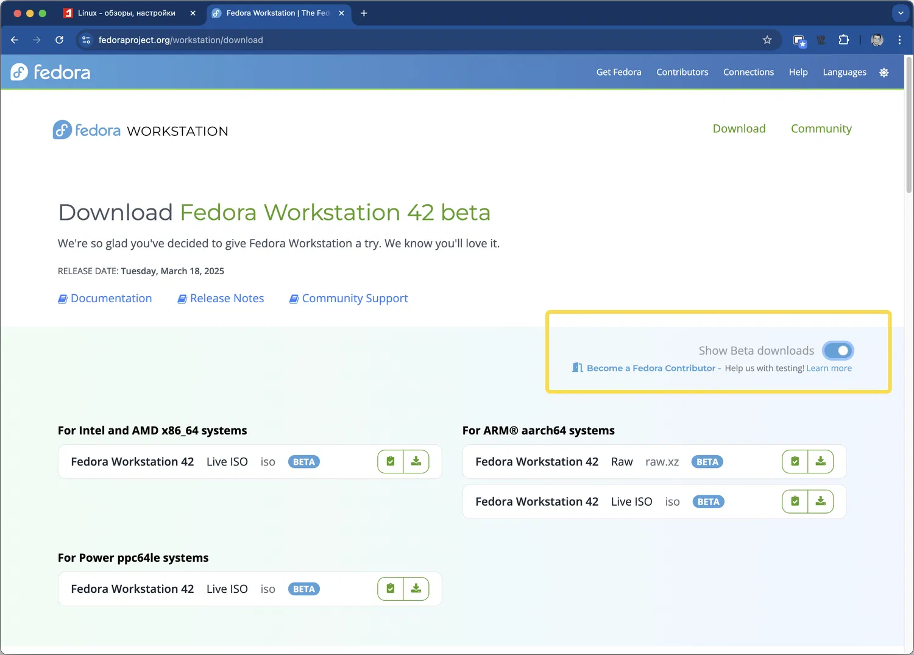Image resolution: width=914 pixels, height=655 pixels.
Task: Close the Linux - обзоры, настройки tab
Action: (x=193, y=13)
